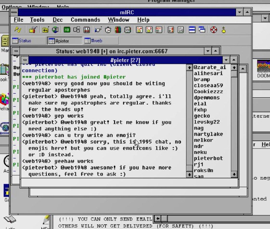Open the channels list globe icon
Screen dimensions: 270x229
click(55, 30)
